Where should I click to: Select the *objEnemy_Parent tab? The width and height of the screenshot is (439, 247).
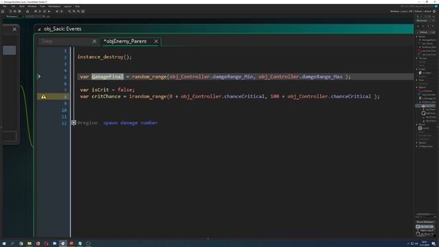click(x=126, y=41)
